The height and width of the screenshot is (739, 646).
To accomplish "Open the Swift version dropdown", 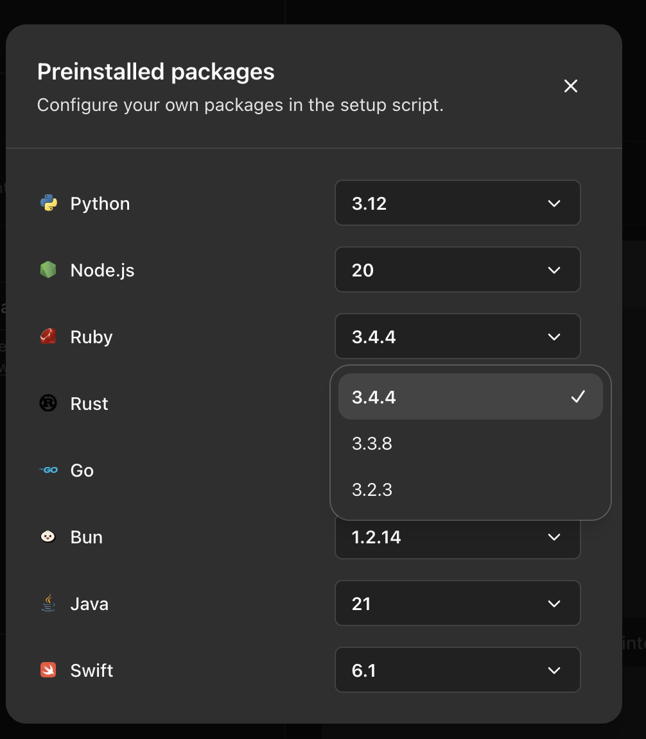I will 458,670.
